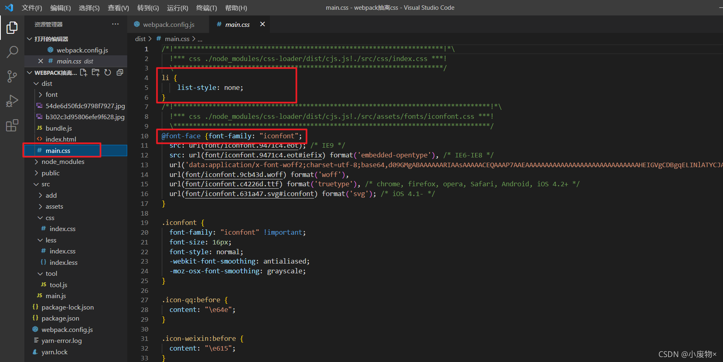Click the VS Code logo icon
Image resolution: width=723 pixels, height=362 pixels.
pos(9,8)
